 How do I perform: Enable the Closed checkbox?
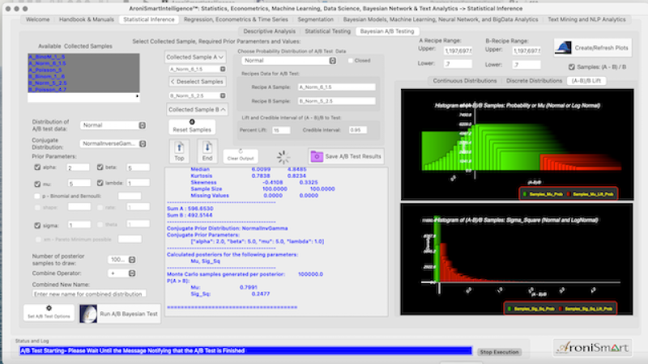pyautogui.click(x=351, y=60)
